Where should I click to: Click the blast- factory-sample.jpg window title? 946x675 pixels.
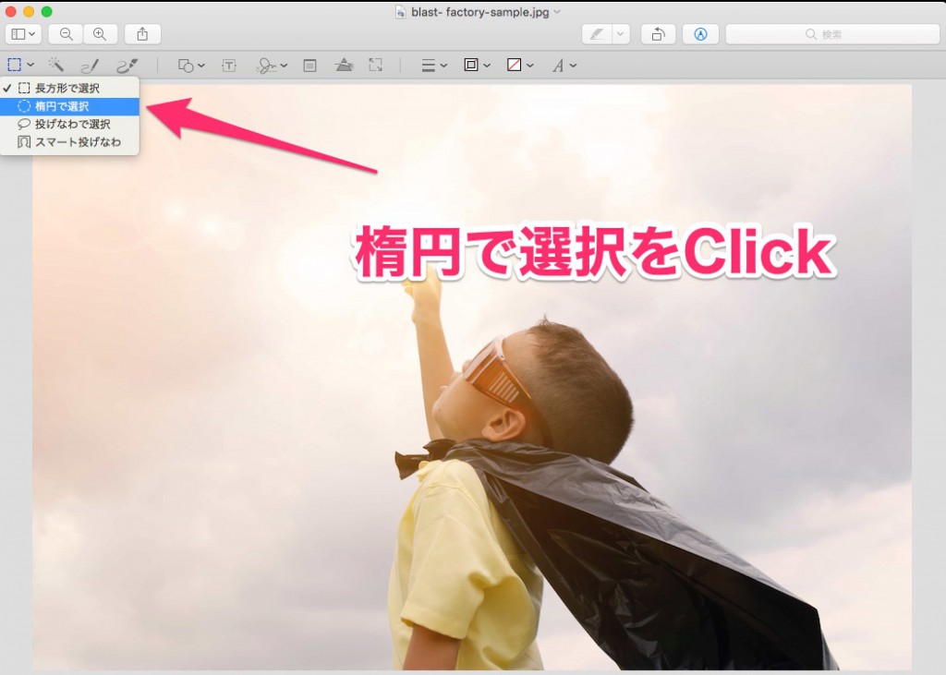pos(480,12)
